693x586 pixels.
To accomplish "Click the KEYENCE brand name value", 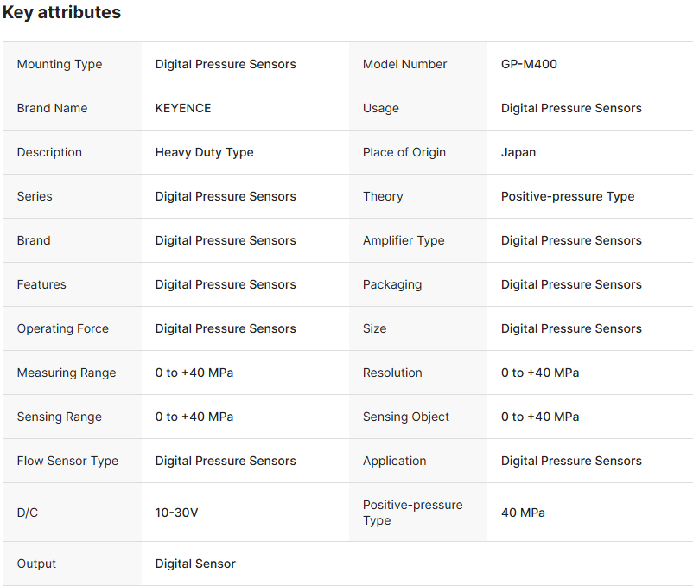I will pos(183,108).
